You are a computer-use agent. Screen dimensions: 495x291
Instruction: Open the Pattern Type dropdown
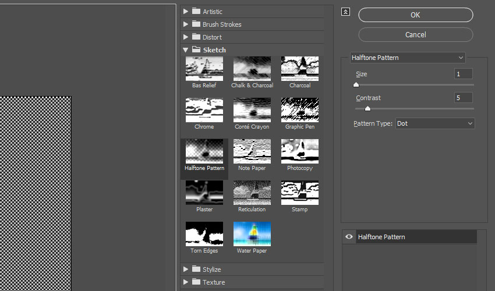pos(435,123)
